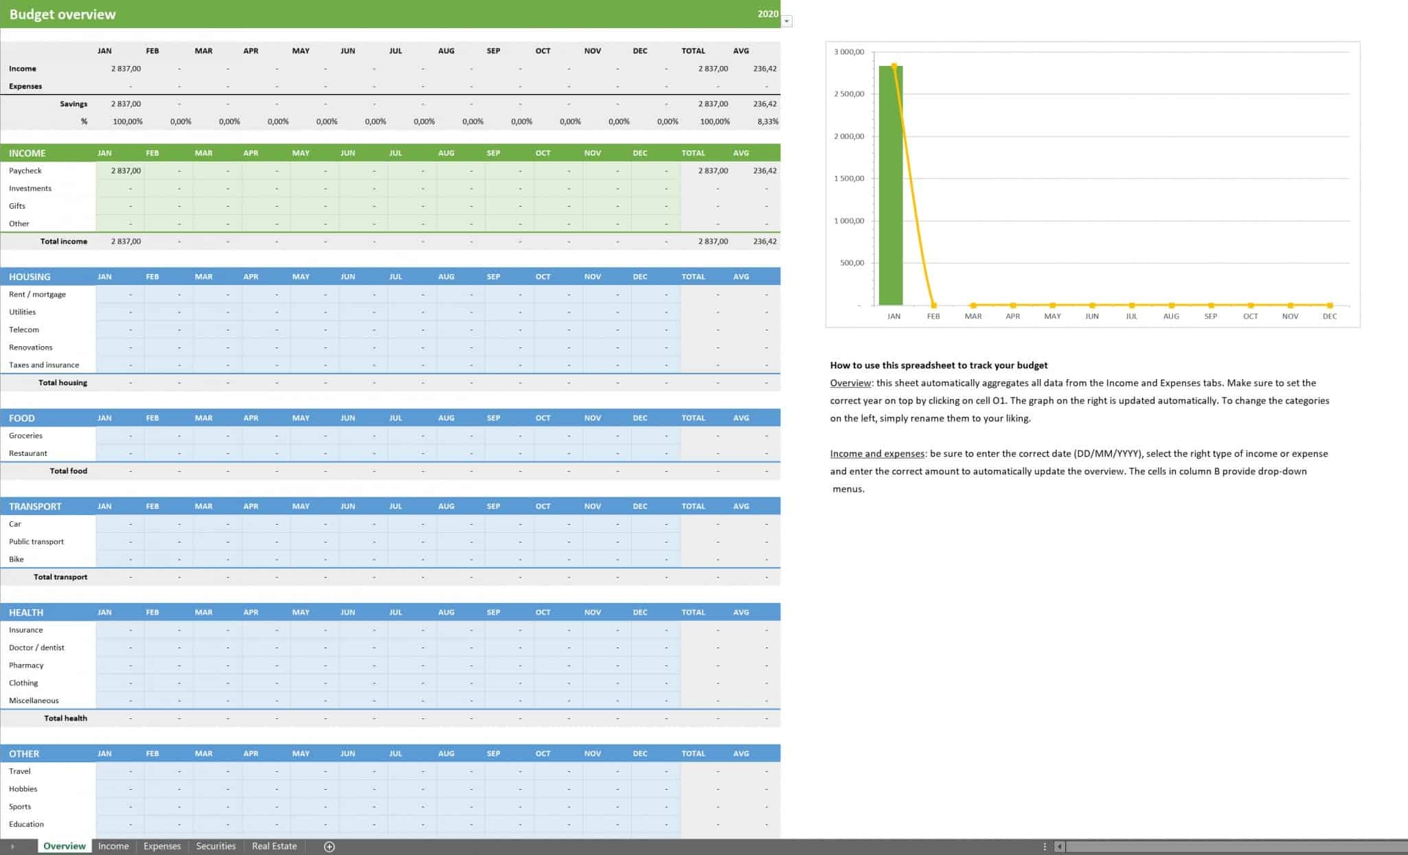Go to the Securities sheet tab

coord(216,846)
